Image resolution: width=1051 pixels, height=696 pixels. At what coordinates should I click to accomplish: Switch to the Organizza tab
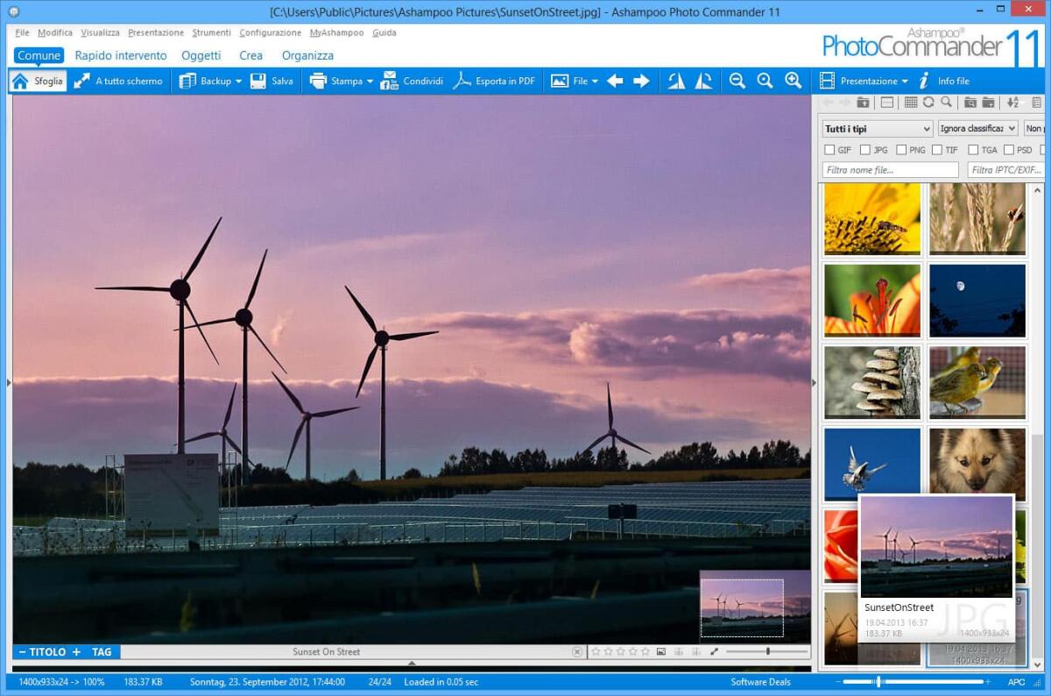(307, 54)
